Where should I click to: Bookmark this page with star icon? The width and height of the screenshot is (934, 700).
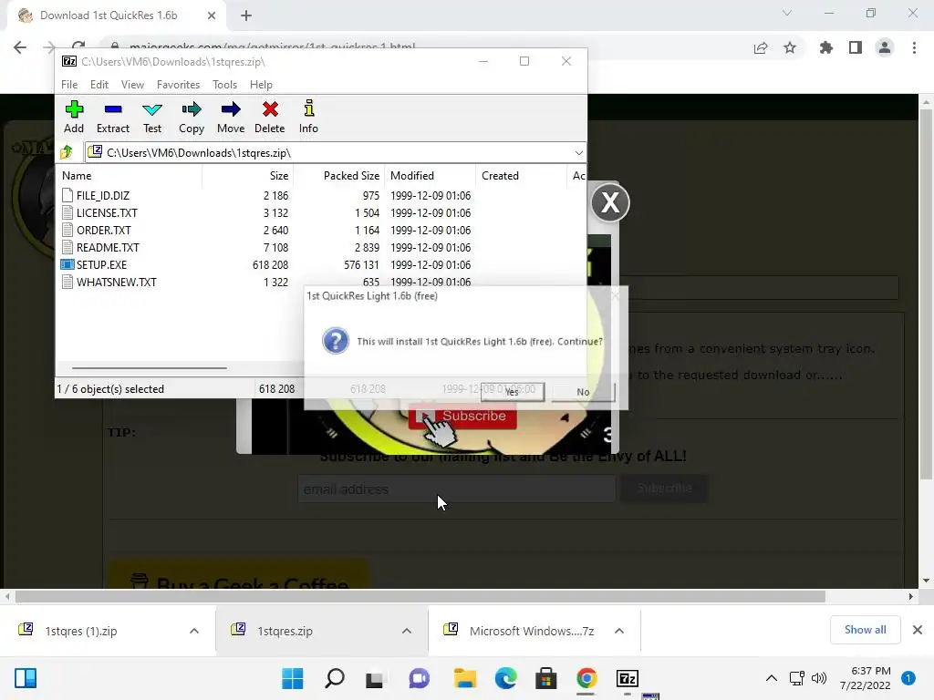[790, 47]
